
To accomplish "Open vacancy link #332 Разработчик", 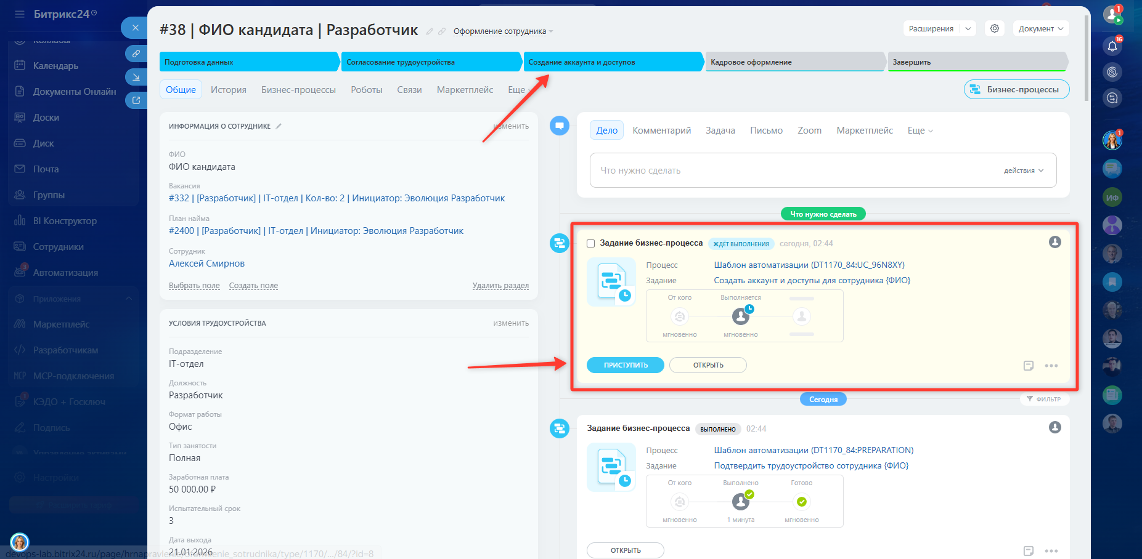I will [336, 198].
